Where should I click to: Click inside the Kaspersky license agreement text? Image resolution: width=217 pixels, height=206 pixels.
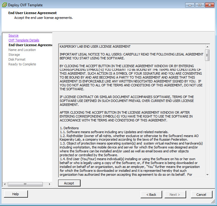coord(131,111)
